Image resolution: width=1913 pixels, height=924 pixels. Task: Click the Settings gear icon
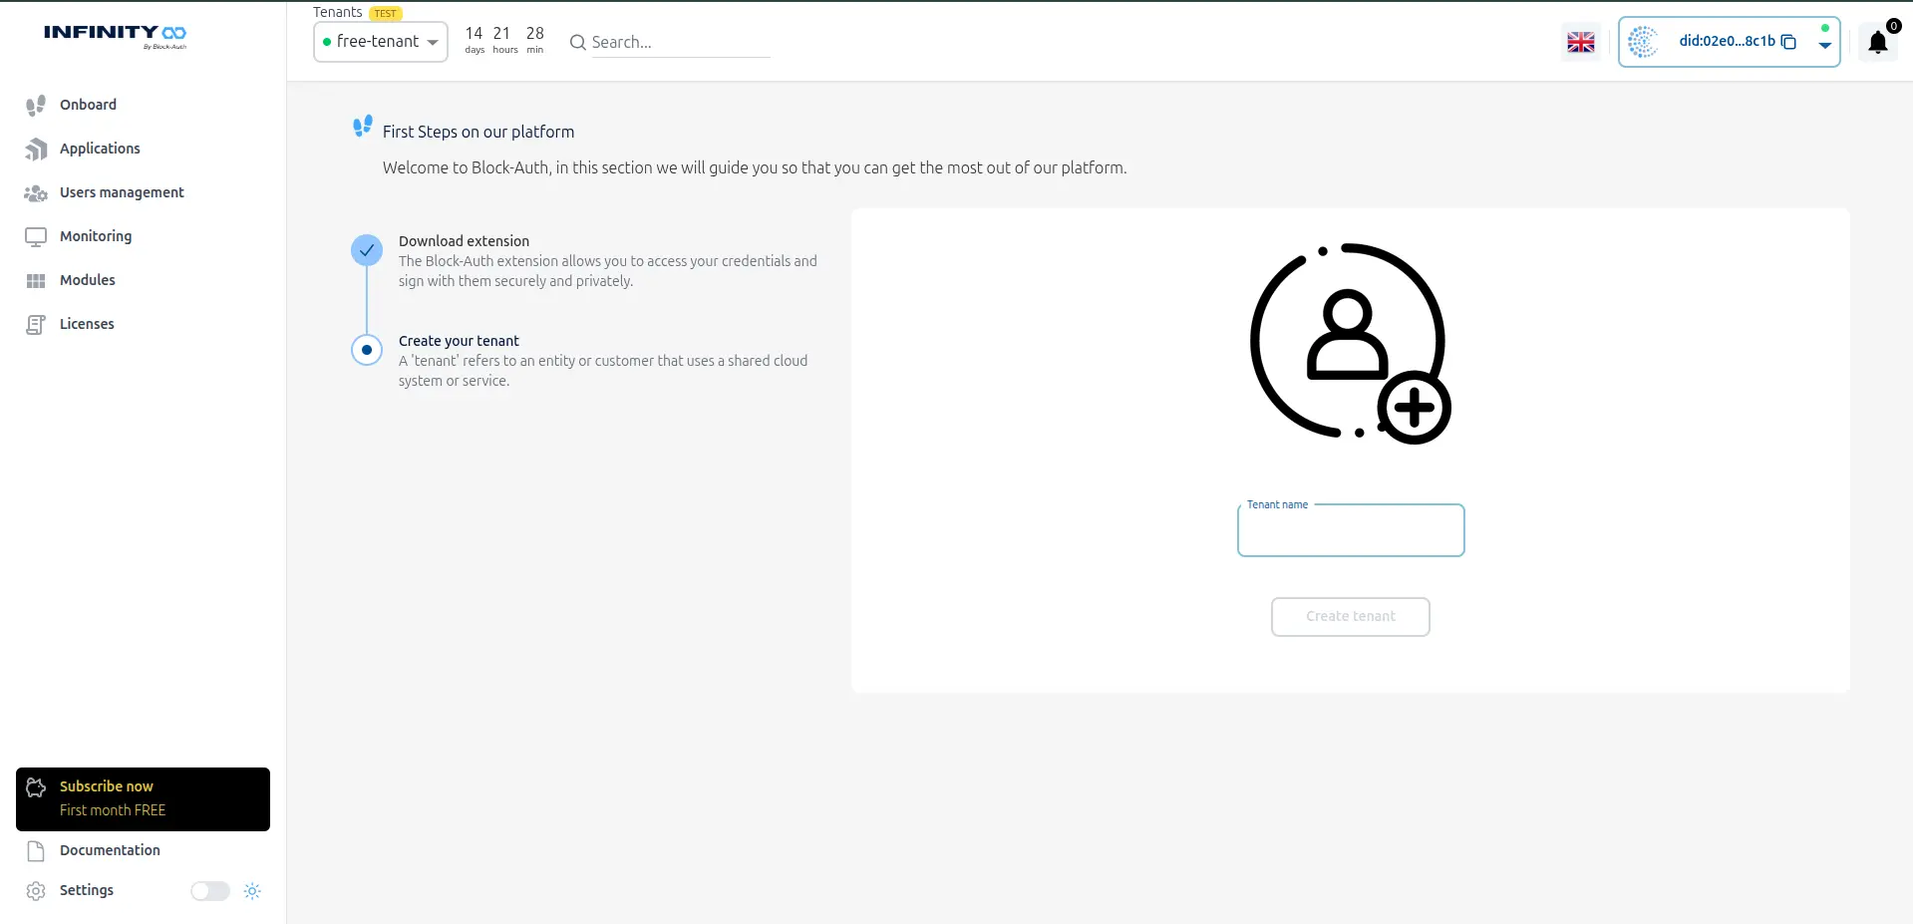point(36,891)
